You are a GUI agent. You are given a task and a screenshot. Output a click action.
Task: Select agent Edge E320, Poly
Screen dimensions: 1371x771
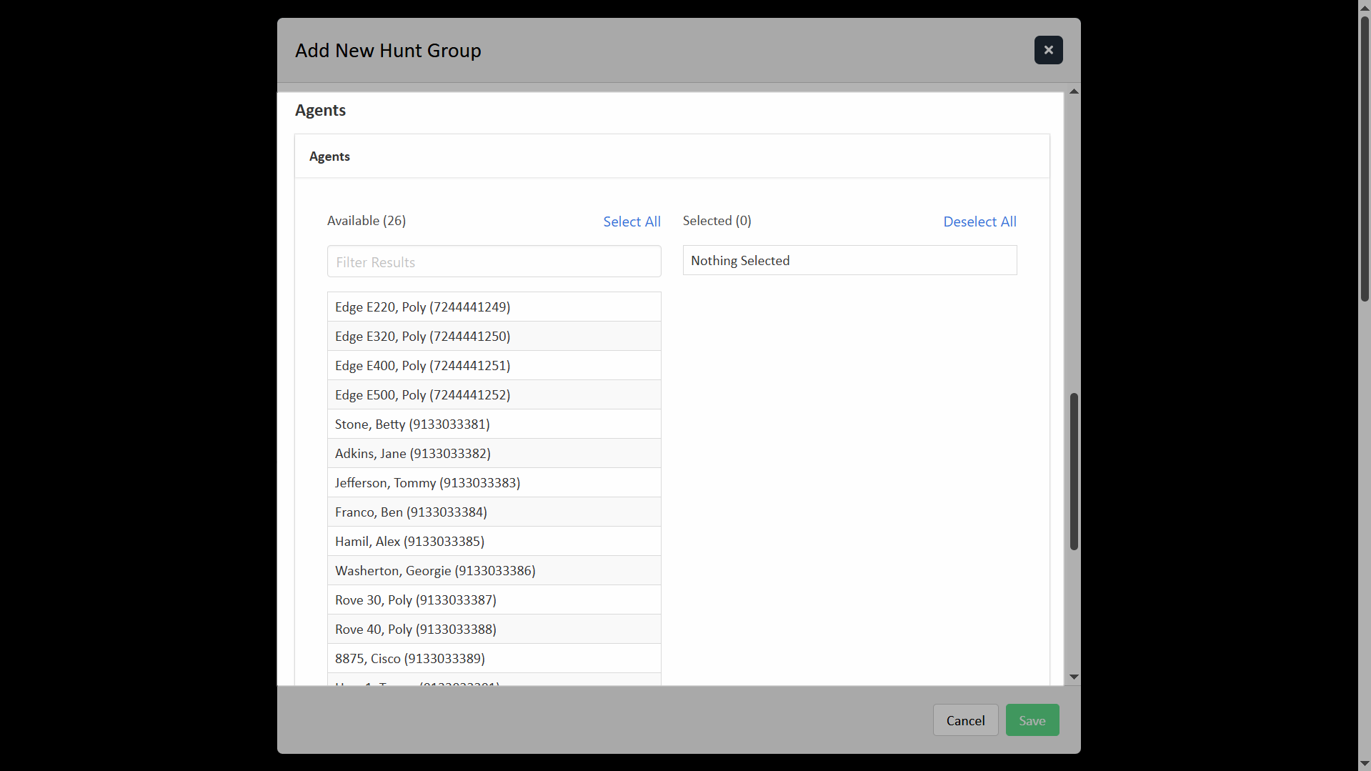[x=494, y=336]
